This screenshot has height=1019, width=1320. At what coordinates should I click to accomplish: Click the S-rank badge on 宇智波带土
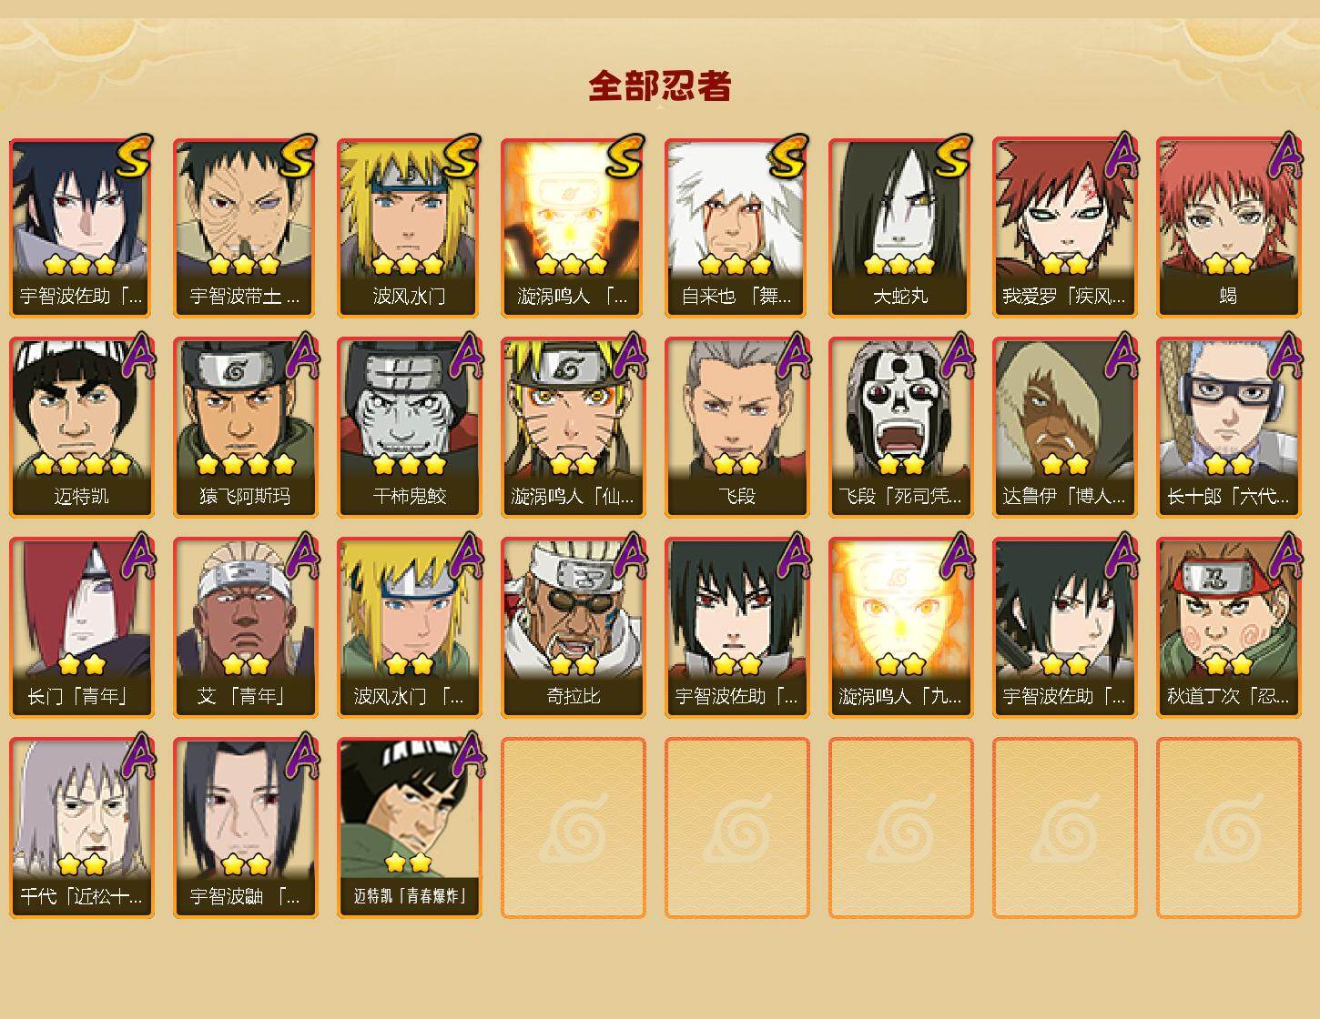pyautogui.click(x=298, y=156)
